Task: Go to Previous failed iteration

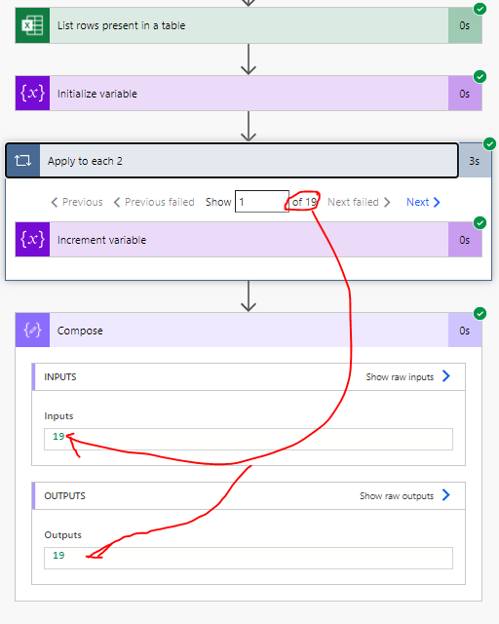Action: pyautogui.click(x=154, y=202)
